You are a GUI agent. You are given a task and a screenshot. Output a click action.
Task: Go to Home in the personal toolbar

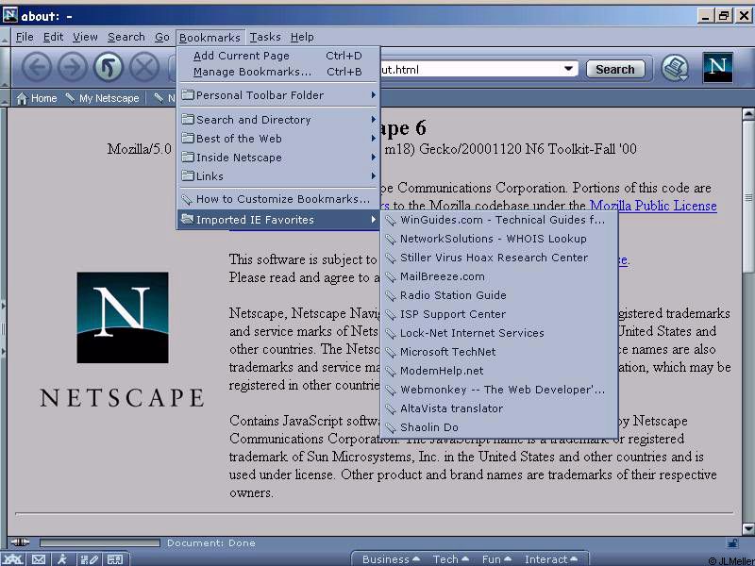coord(37,98)
